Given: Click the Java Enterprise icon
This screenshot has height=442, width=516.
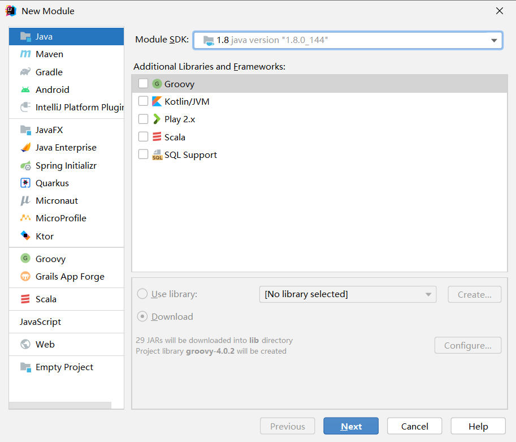Looking at the screenshot, I should 25,147.
